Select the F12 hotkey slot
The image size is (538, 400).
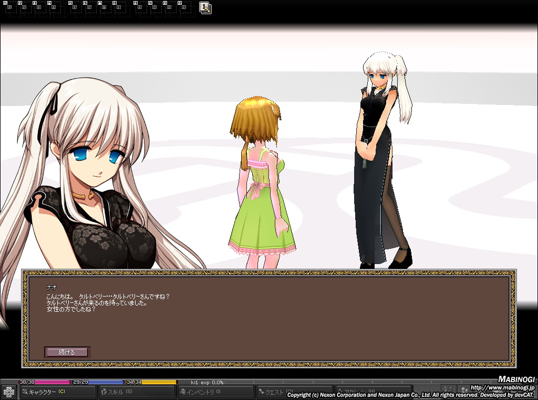183,8
